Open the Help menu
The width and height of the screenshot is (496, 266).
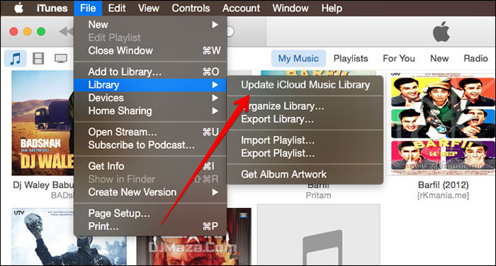coord(332,8)
